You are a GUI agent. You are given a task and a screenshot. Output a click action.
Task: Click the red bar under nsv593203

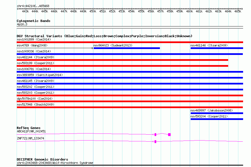(130, 95)
